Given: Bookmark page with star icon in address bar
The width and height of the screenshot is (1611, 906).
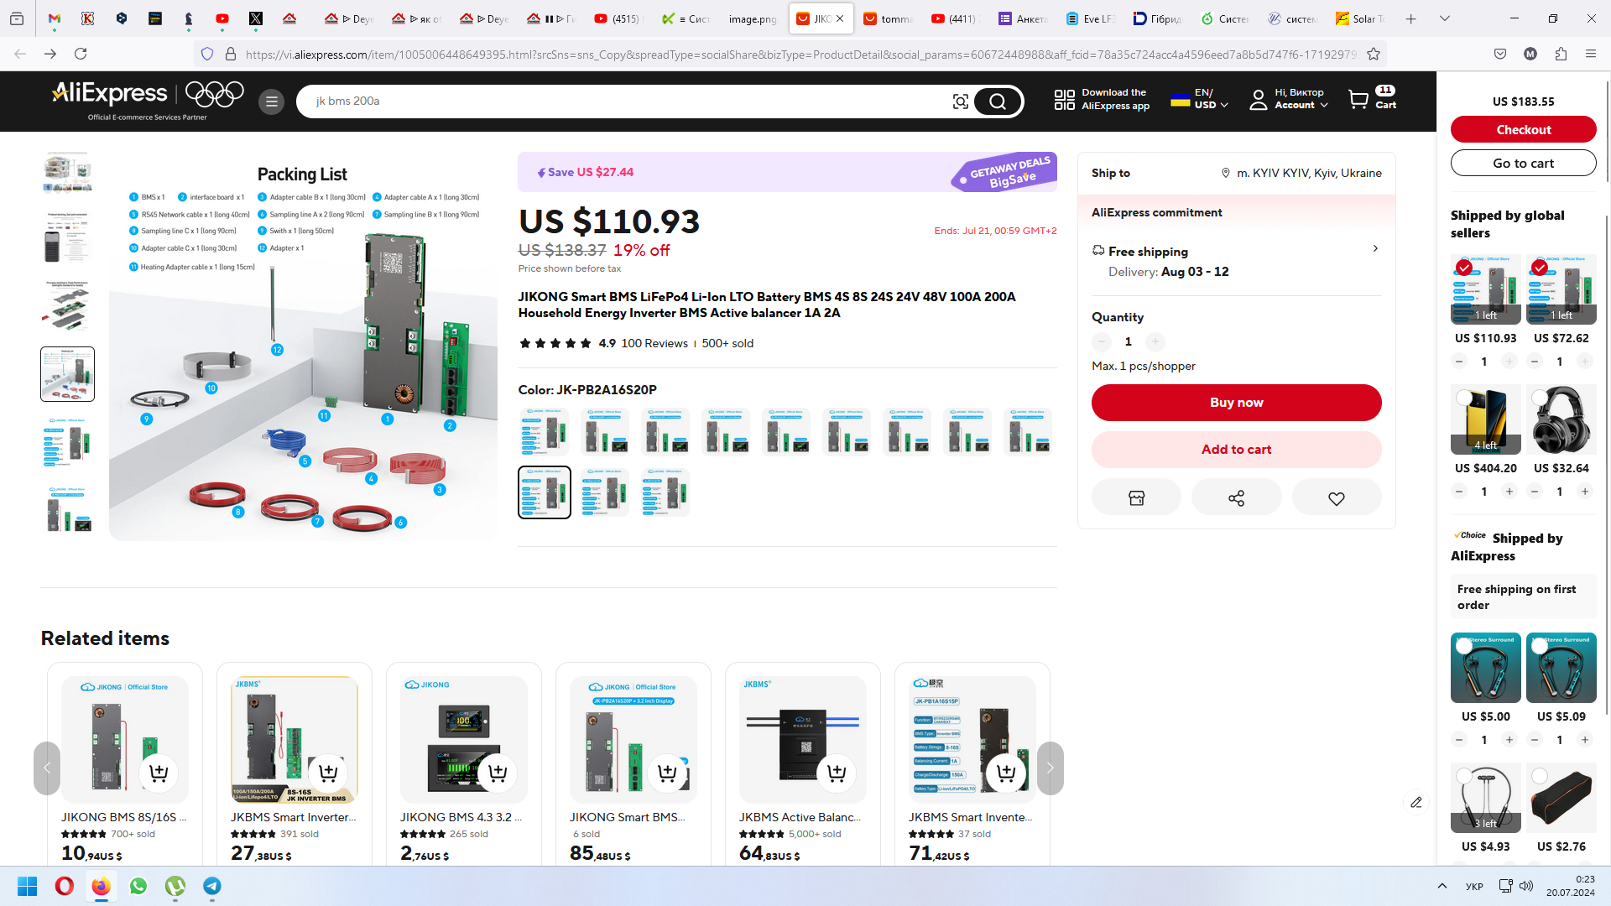Looking at the screenshot, I should tap(1374, 54).
